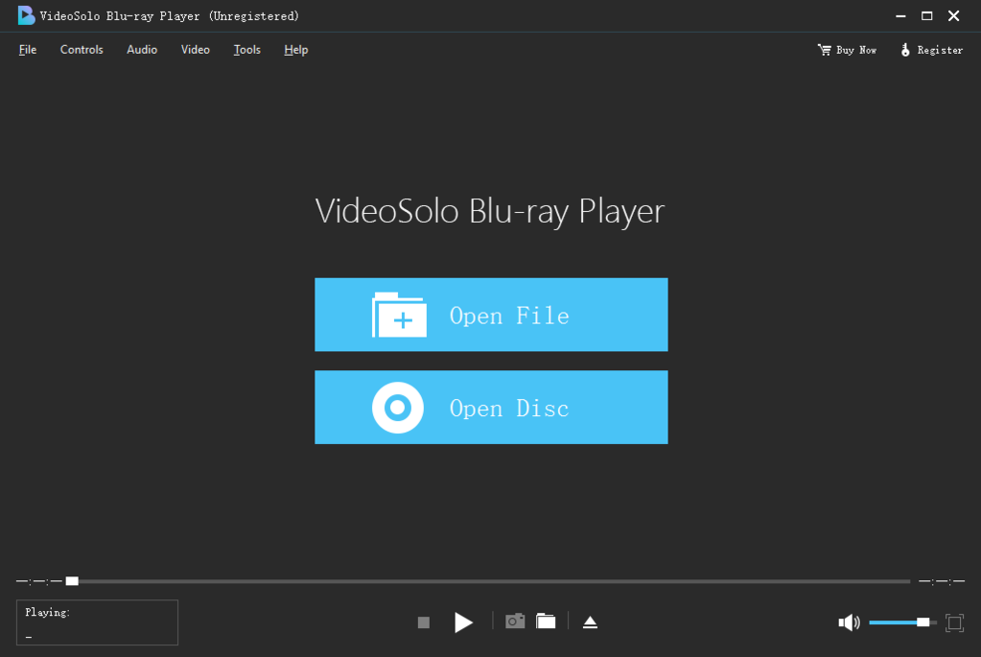Screen dimensions: 981x657
Task: Click the folder-plus icon on Open File
Action: (399, 315)
